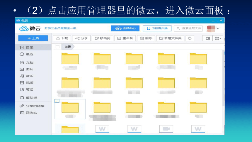Check the checkbox on the highlighted folder
Viewport: 252px width, 142px height.
57,101
